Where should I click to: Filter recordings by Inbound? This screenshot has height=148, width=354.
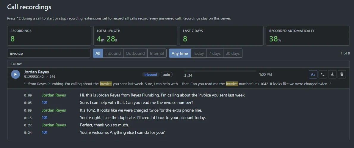pos(113,53)
